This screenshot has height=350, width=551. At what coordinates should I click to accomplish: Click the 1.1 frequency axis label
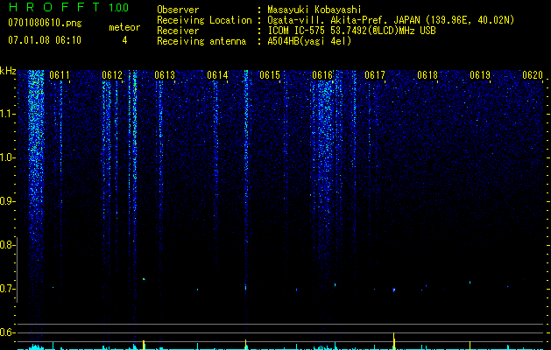[8, 114]
